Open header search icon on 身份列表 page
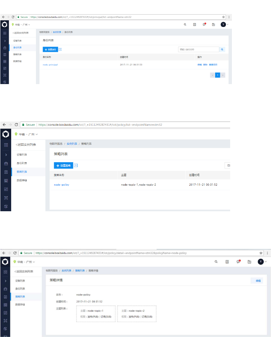The width and height of the screenshot is (271, 337). point(185,25)
